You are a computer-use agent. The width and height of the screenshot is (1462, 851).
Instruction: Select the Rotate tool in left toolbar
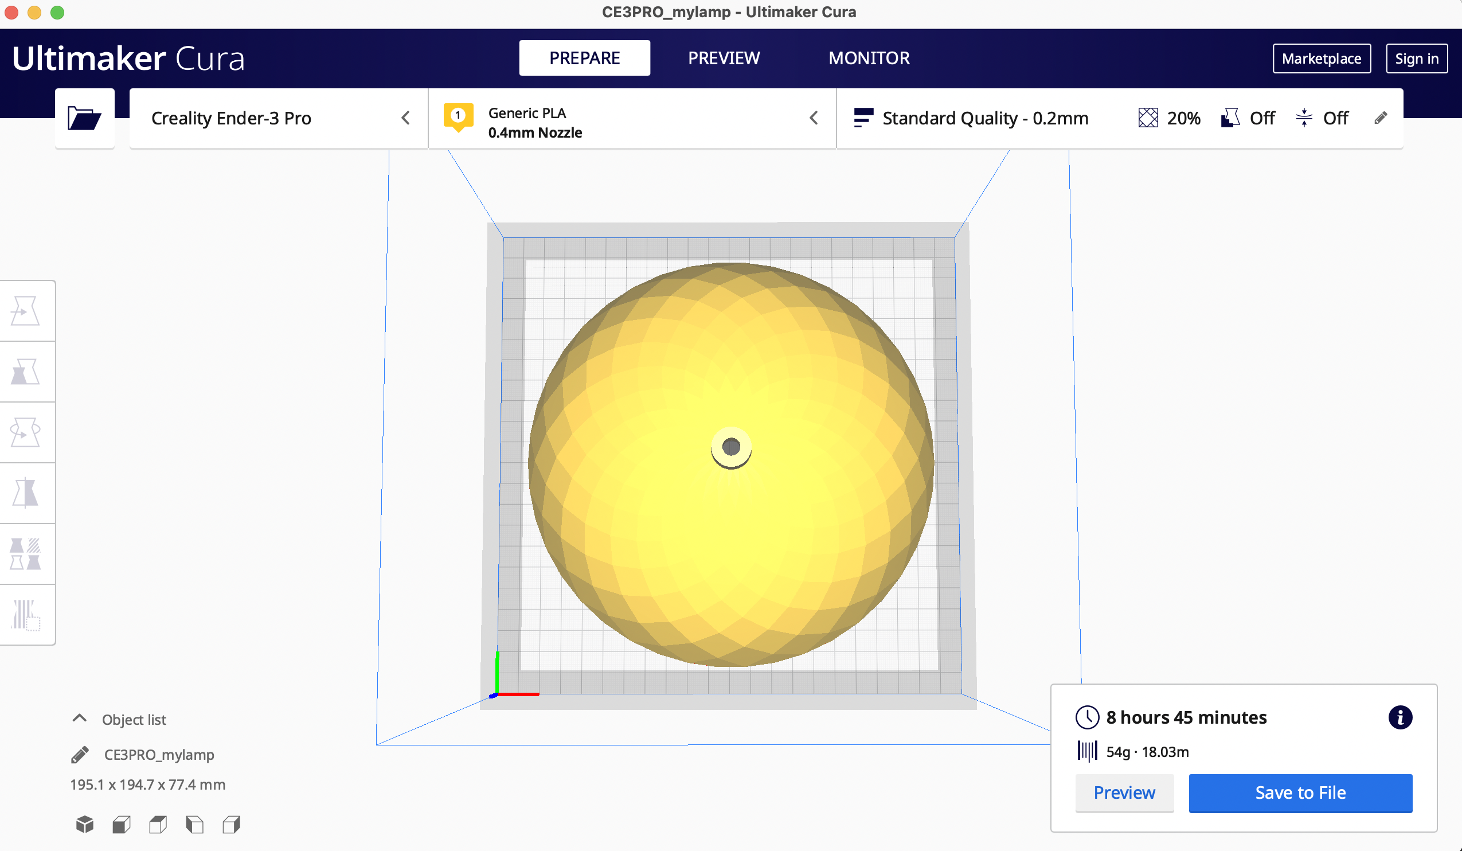point(26,433)
